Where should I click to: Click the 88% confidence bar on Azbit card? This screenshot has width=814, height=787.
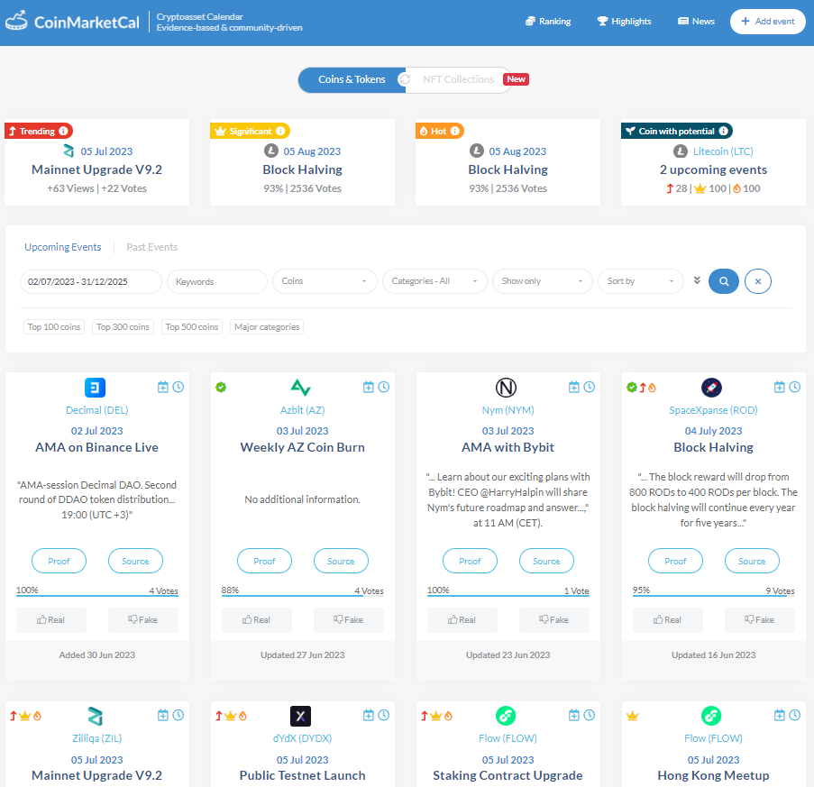[302, 596]
